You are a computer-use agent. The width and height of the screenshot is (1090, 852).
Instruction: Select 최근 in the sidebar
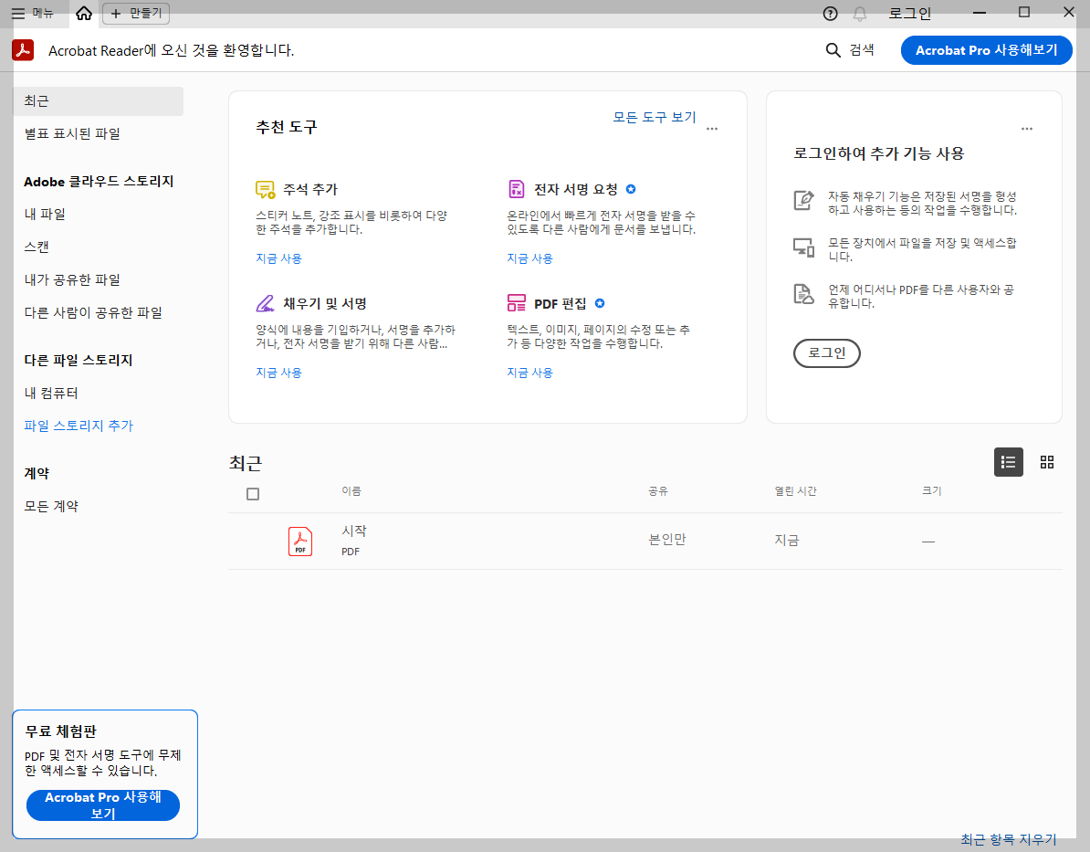[98, 100]
